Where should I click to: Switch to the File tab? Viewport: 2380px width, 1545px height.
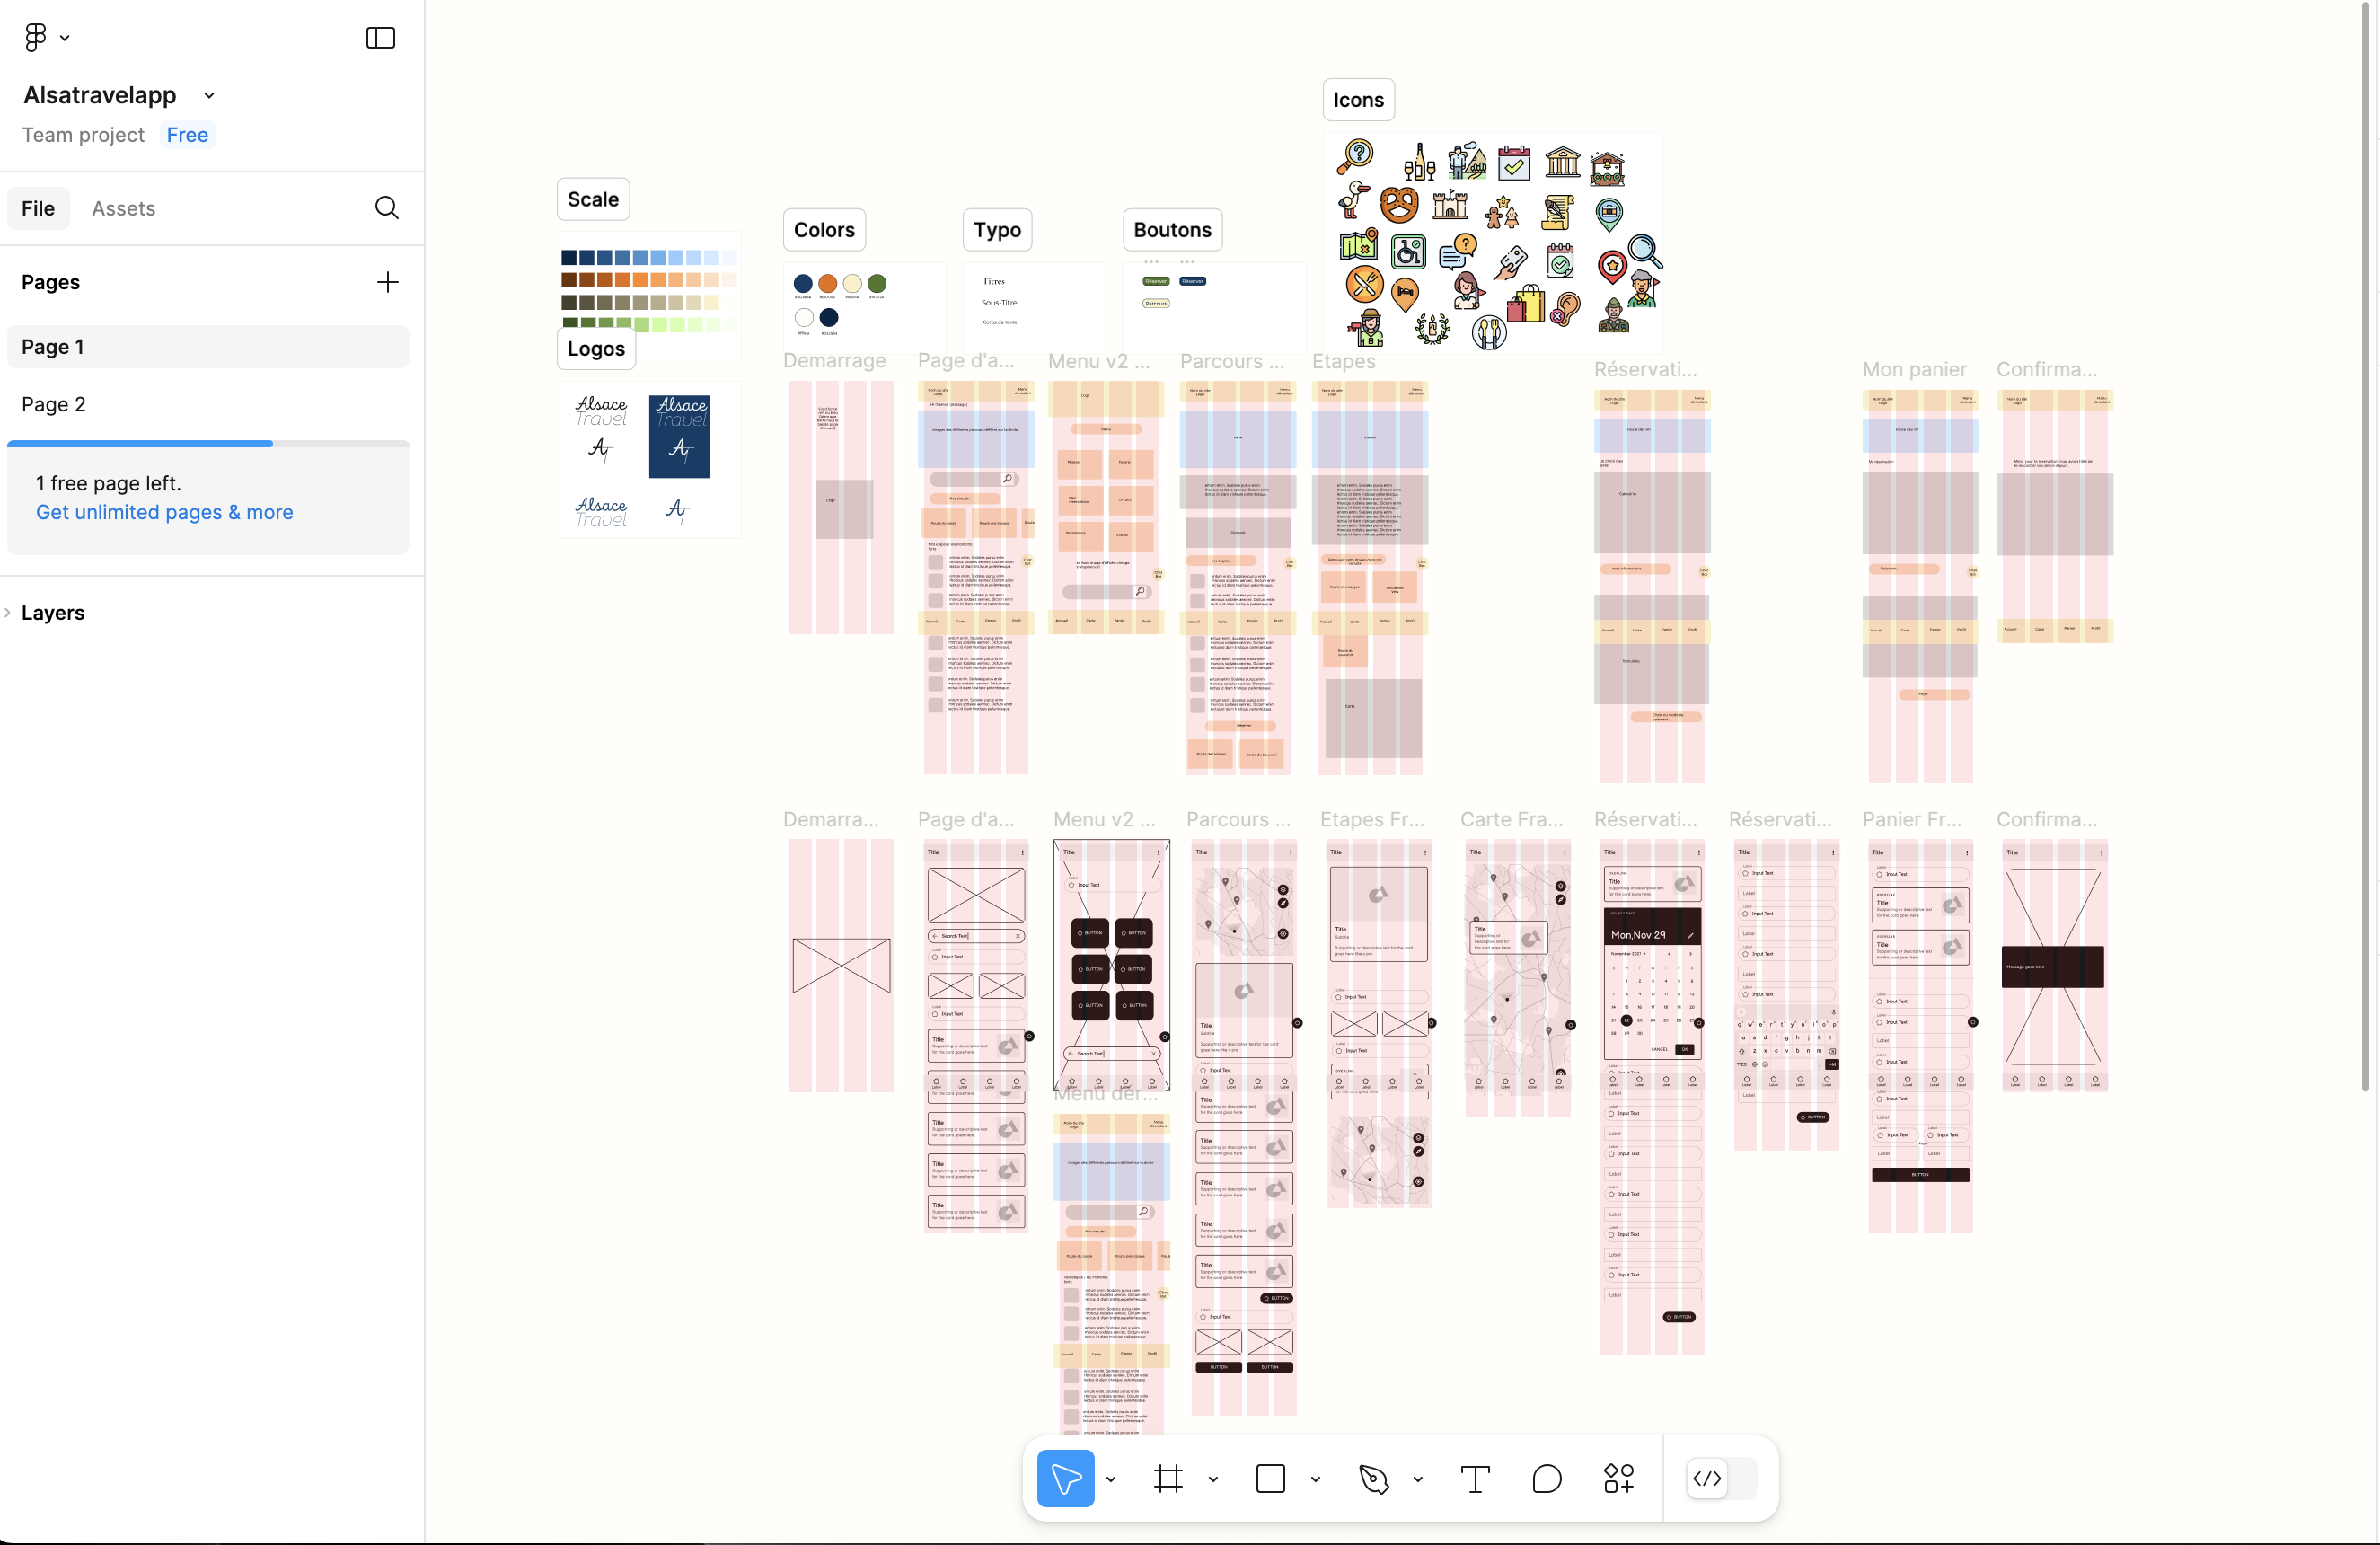(37, 208)
